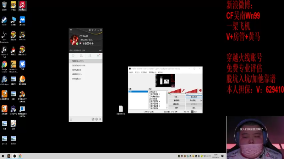Open the last OBS menu (Help)
The image size is (284, 159).
click(160, 72)
